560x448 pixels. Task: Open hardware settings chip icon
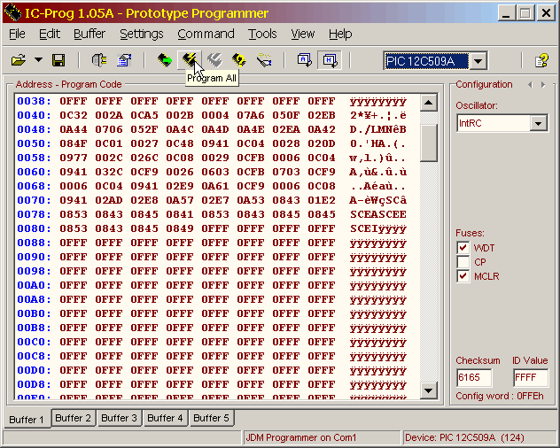99,60
